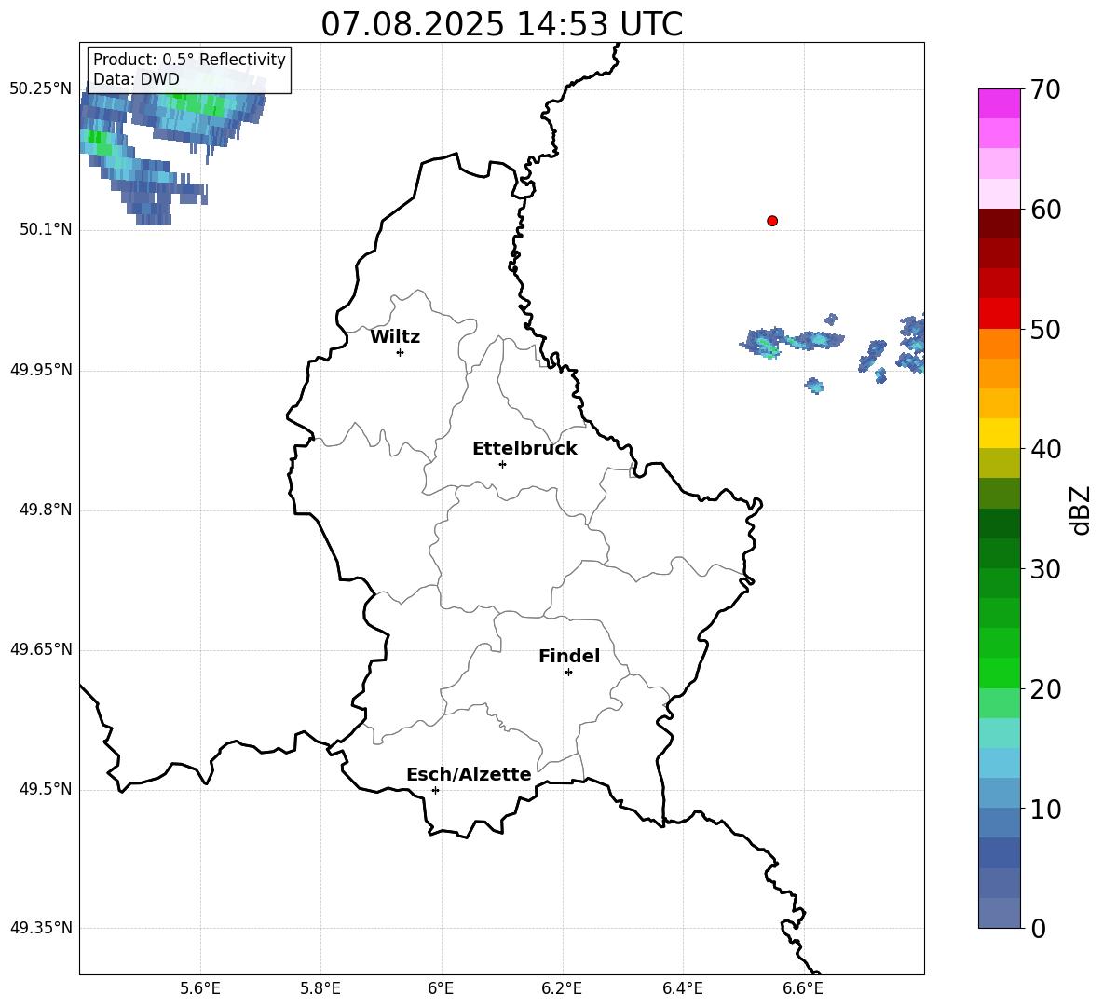
Task: Click the 50.25°N latitude label
Action: (x=40, y=89)
